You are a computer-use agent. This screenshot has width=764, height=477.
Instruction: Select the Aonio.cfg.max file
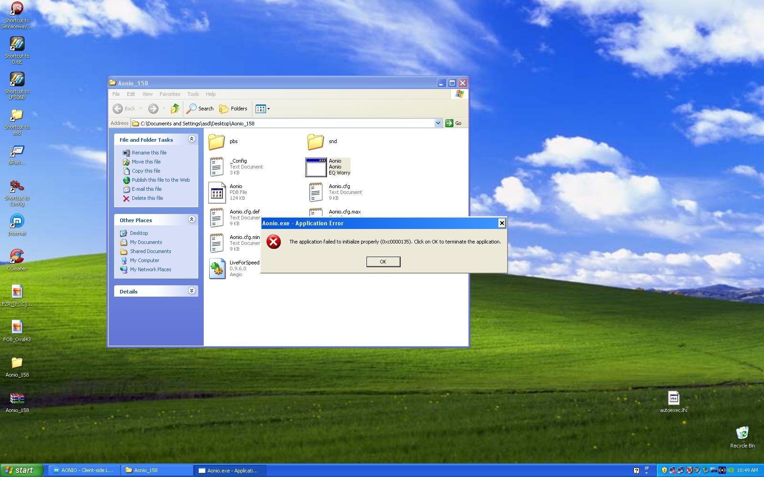(335, 213)
